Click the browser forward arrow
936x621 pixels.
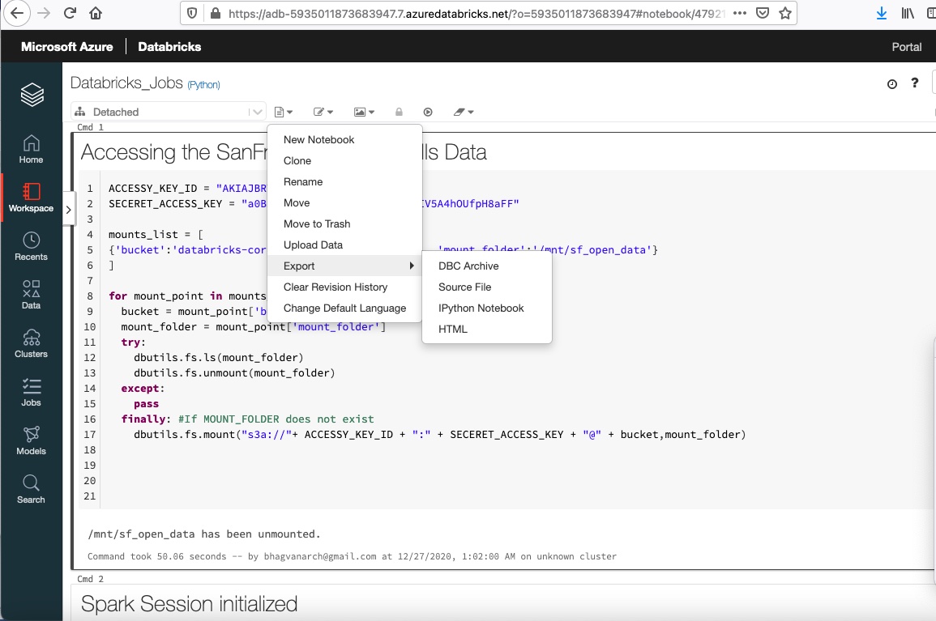coord(44,13)
